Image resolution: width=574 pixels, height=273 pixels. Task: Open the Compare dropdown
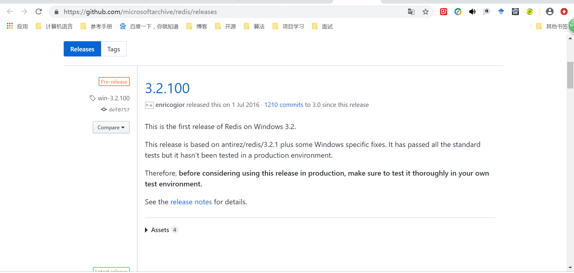click(111, 127)
